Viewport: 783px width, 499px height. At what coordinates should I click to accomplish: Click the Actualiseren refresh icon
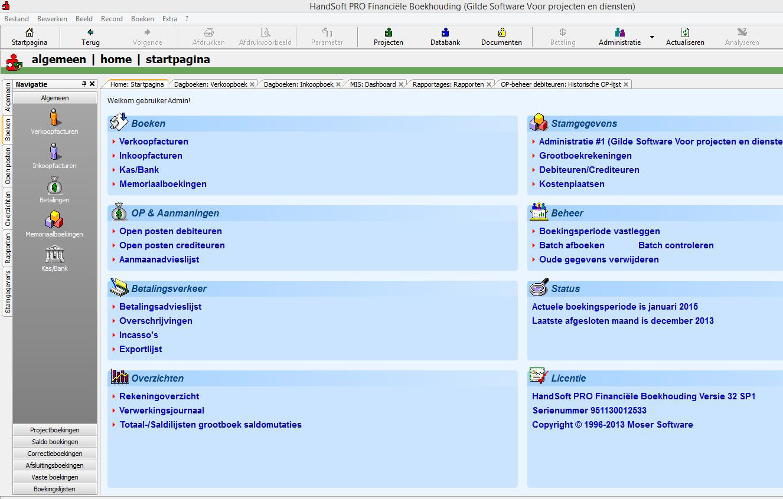[x=685, y=32]
